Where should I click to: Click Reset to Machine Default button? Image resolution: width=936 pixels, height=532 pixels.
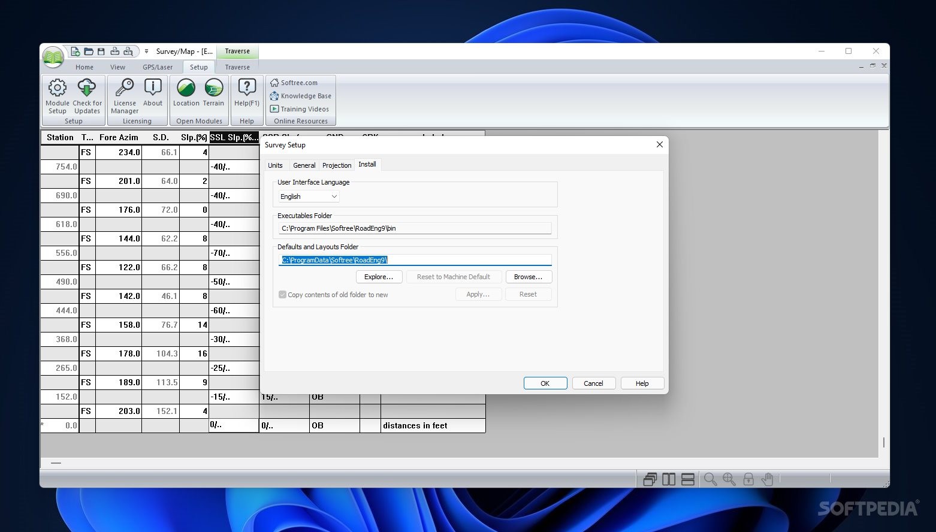pos(454,277)
